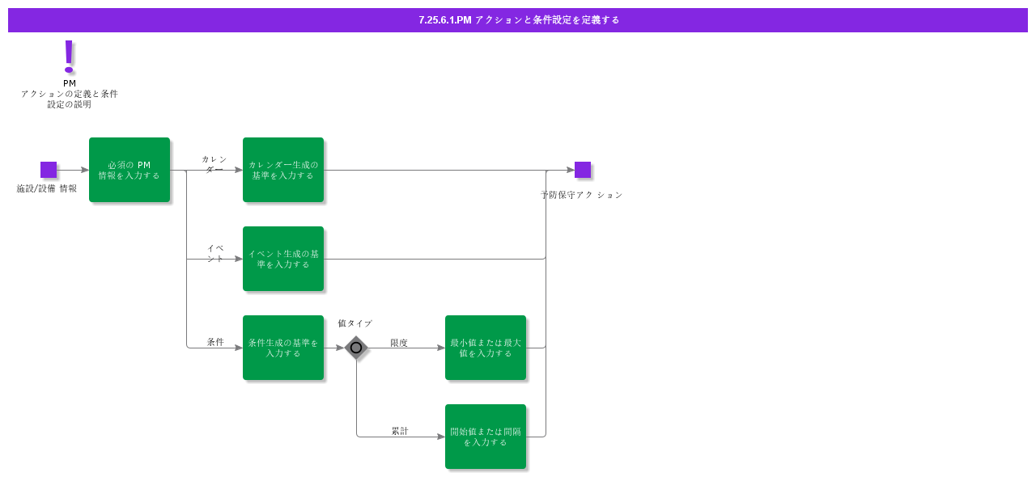Click the 累計 connector label
Viewport: 1036px width, 477px height.
click(x=400, y=431)
